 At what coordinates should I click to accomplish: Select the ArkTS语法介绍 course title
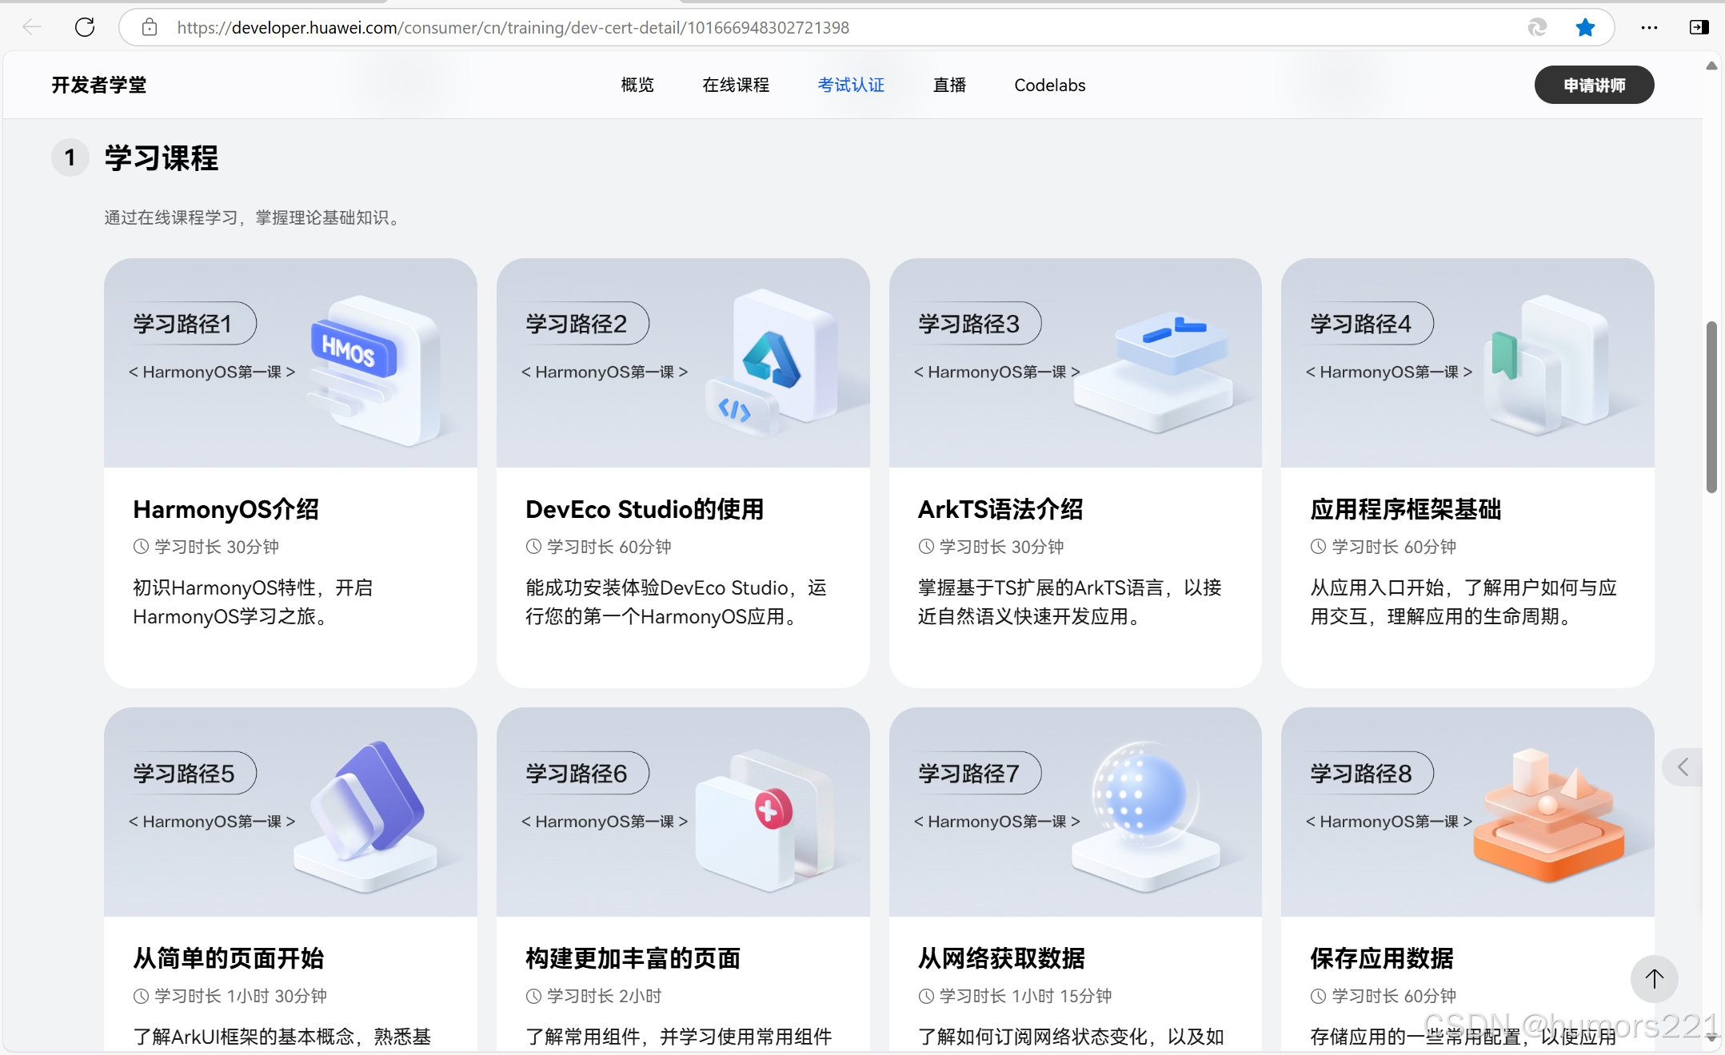pyautogui.click(x=1000, y=509)
